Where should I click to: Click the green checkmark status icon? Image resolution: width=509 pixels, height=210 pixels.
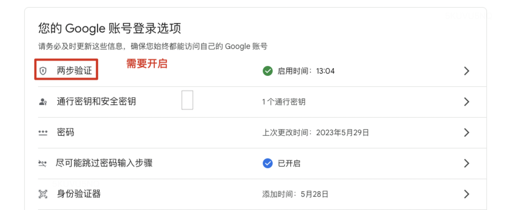(x=267, y=71)
